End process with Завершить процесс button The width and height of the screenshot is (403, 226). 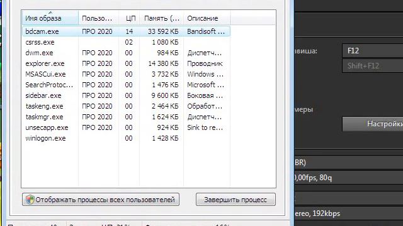(236, 200)
